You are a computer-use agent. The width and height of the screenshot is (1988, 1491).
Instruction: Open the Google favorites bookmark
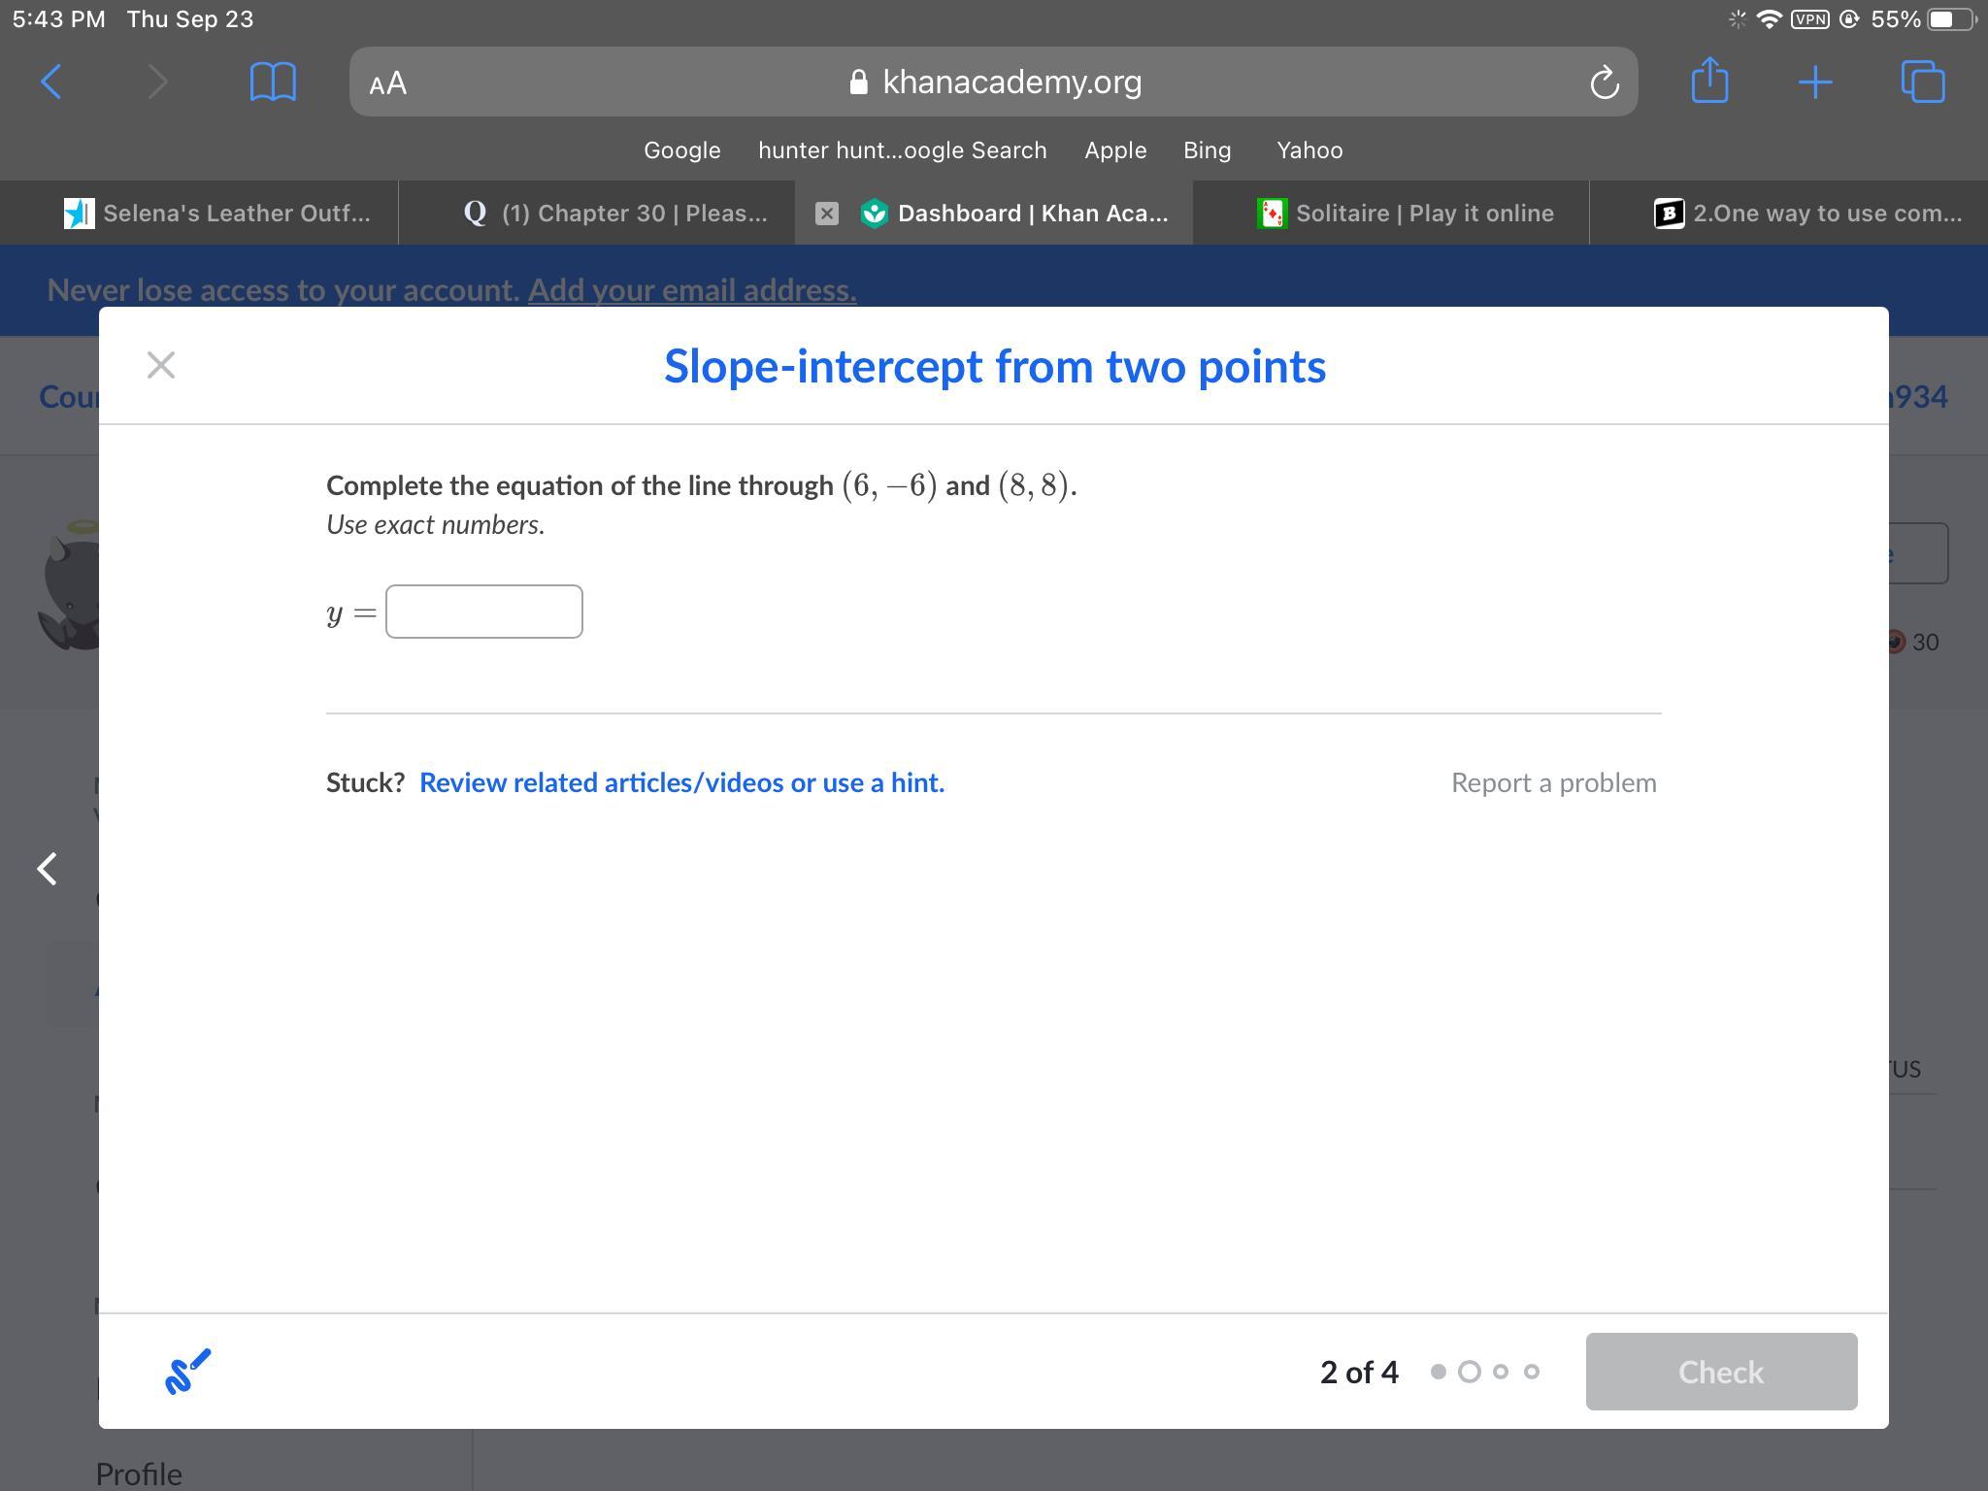(681, 150)
